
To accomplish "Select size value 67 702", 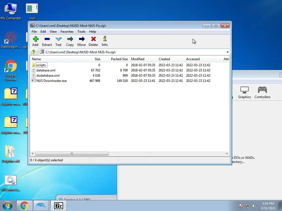I will pyautogui.click(x=96, y=70).
